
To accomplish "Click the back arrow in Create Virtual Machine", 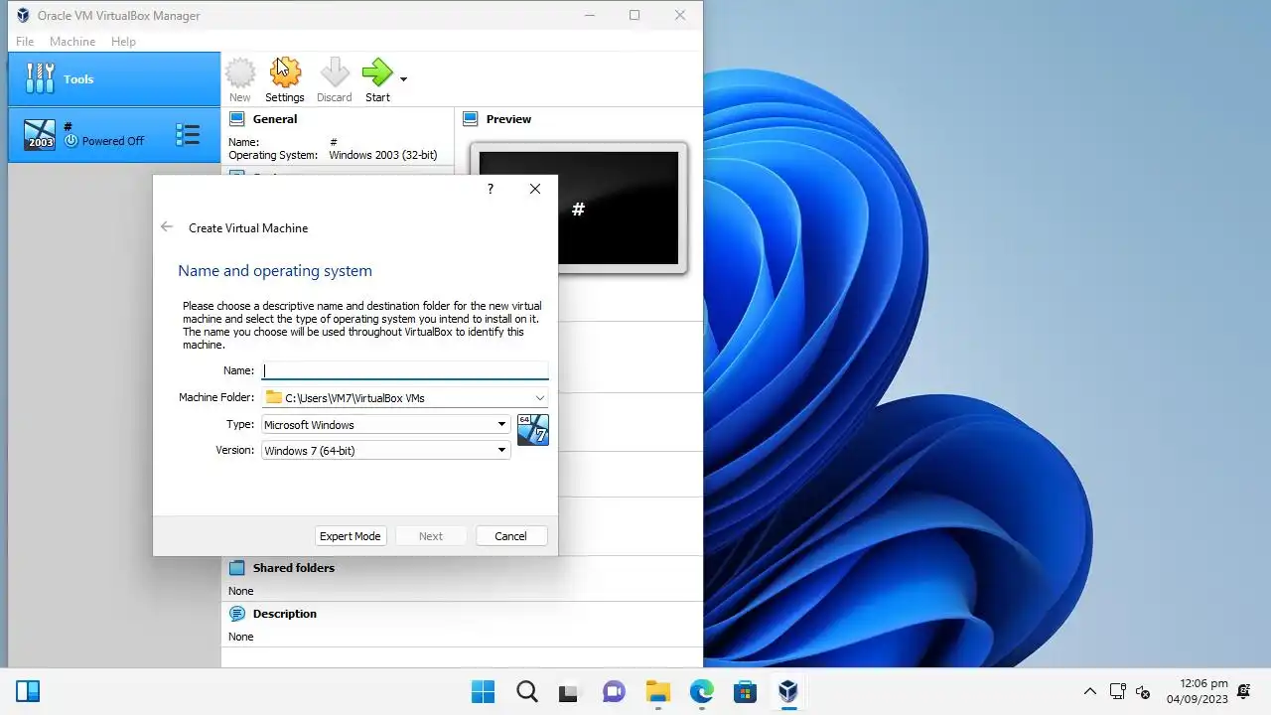I will point(167,227).
